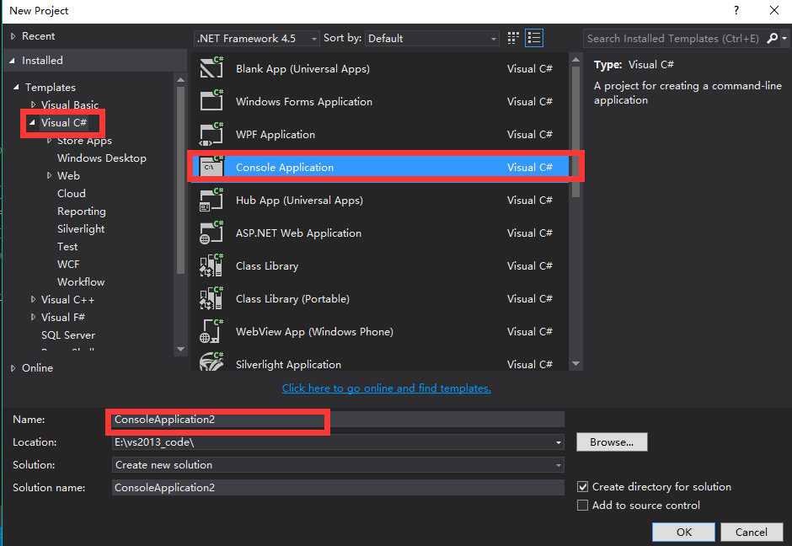The image size is (792, 546).
Task: Click the Solution name input field
Action: [337, 487]
